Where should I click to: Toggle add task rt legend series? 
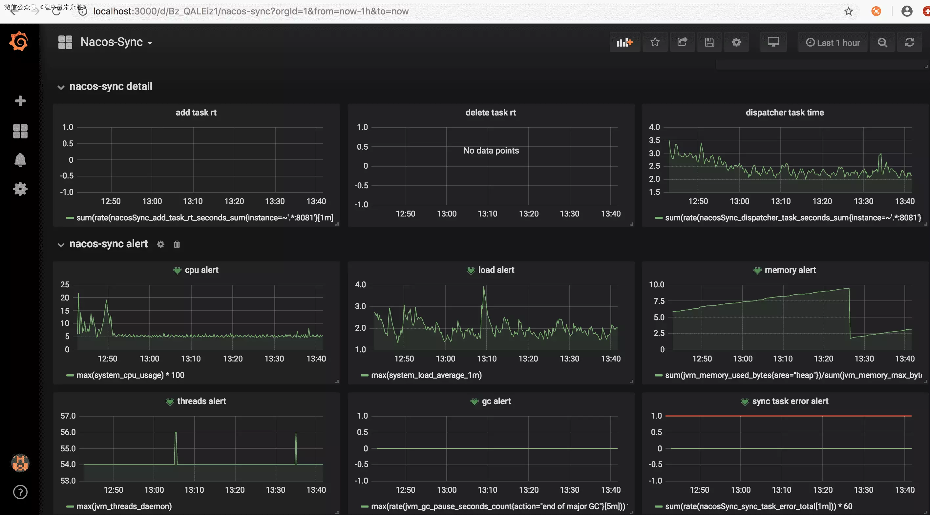tap(204, 217)
